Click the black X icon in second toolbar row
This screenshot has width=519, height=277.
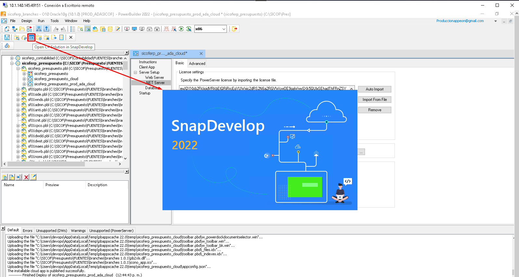coord(71,38)
